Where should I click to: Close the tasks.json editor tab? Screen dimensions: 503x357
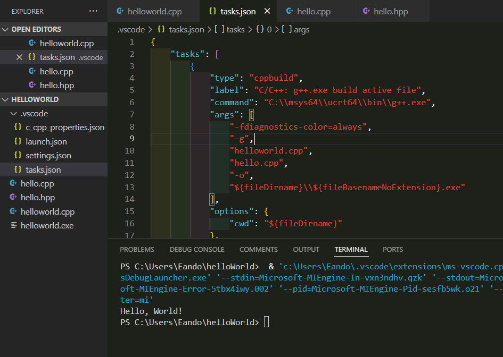click(267, 11)
